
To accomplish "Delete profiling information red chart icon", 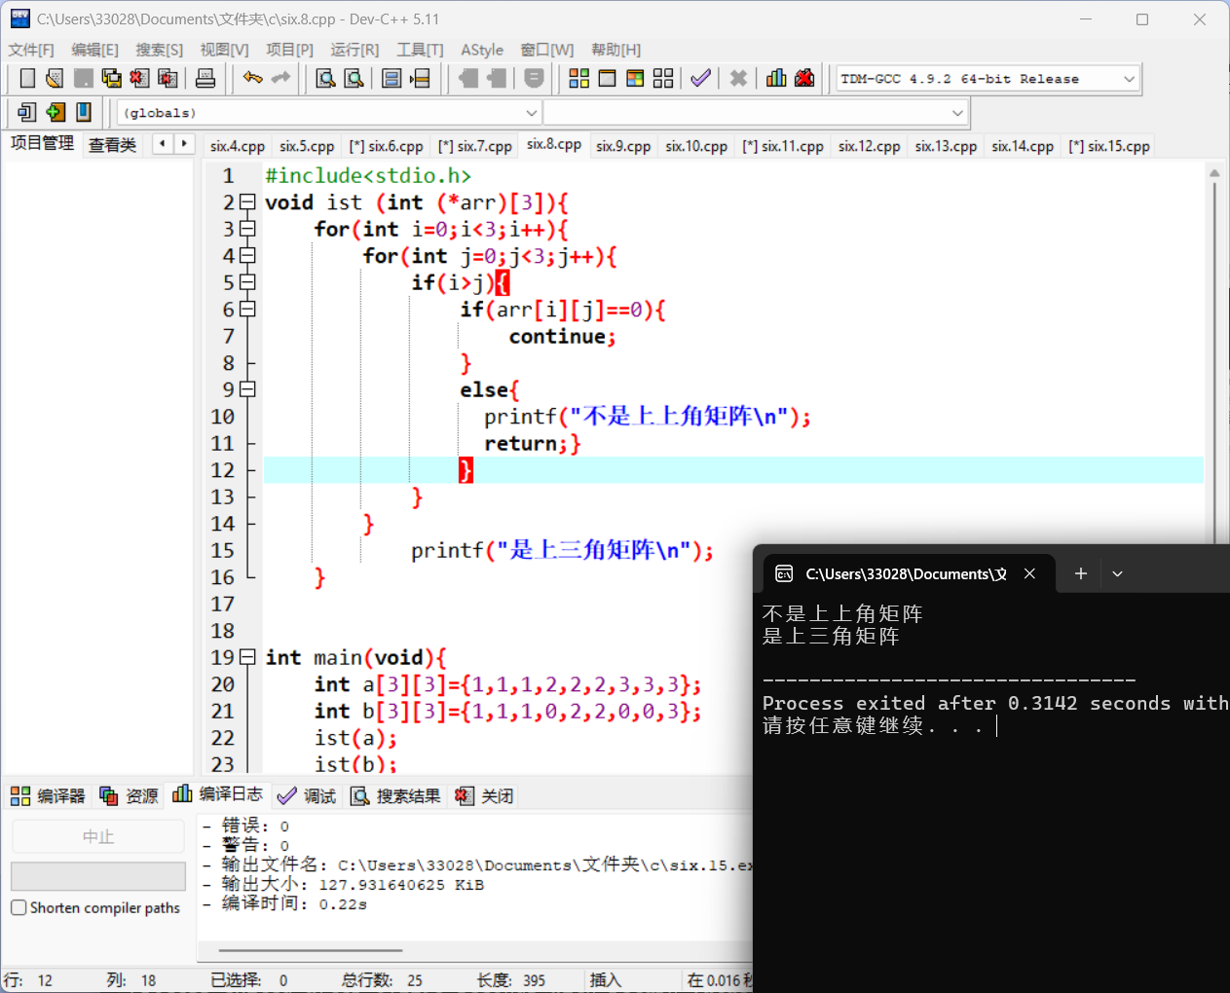I will (804, 78).
